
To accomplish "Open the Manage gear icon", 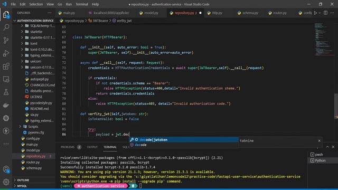I will click(6, 182).
